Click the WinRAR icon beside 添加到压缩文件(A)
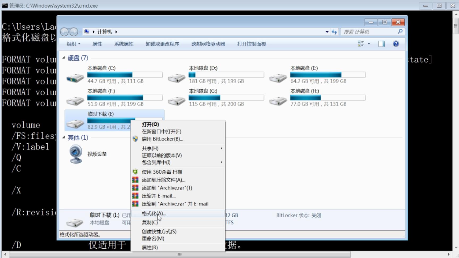The image size is (459, 258). [135, 180]
